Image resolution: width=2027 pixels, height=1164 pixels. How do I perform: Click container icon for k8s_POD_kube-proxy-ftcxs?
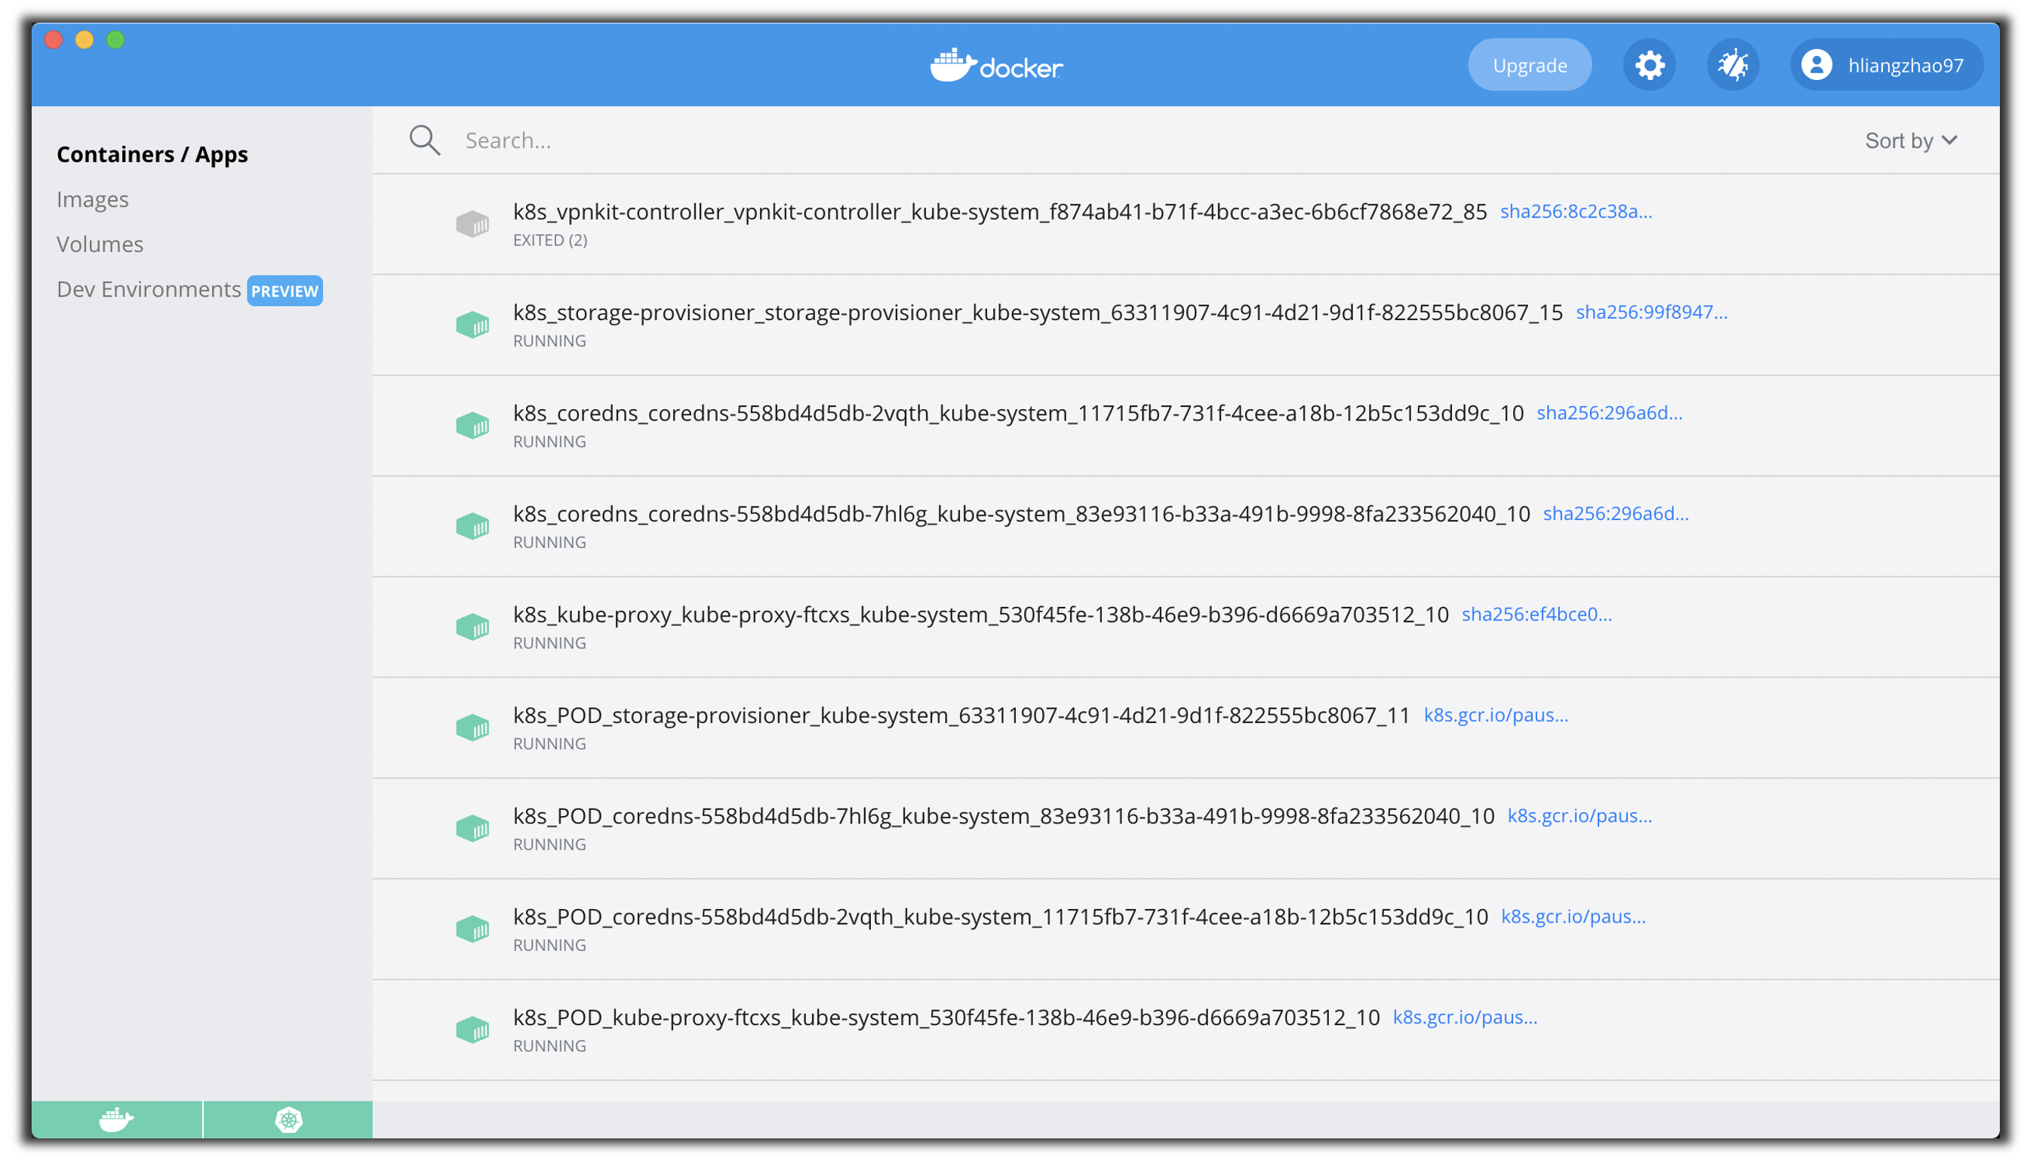coord(472,1030)
